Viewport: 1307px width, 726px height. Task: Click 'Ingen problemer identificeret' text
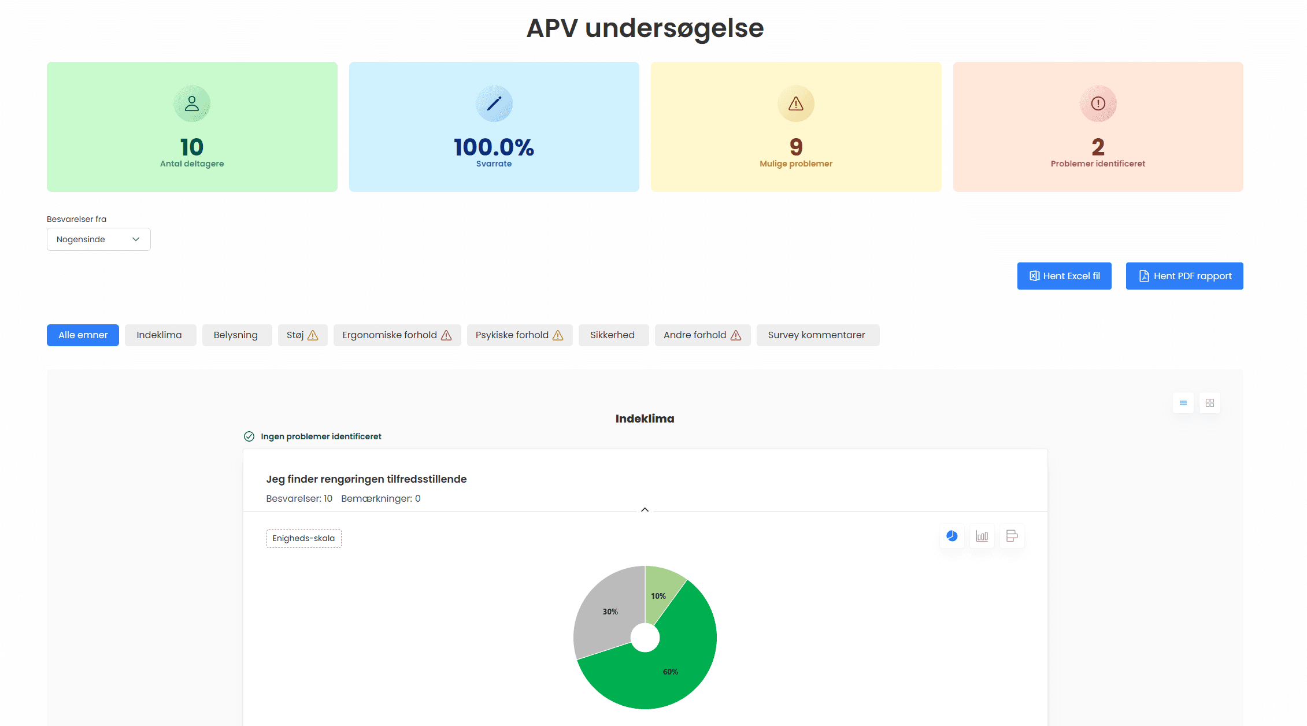pos(321,436)
